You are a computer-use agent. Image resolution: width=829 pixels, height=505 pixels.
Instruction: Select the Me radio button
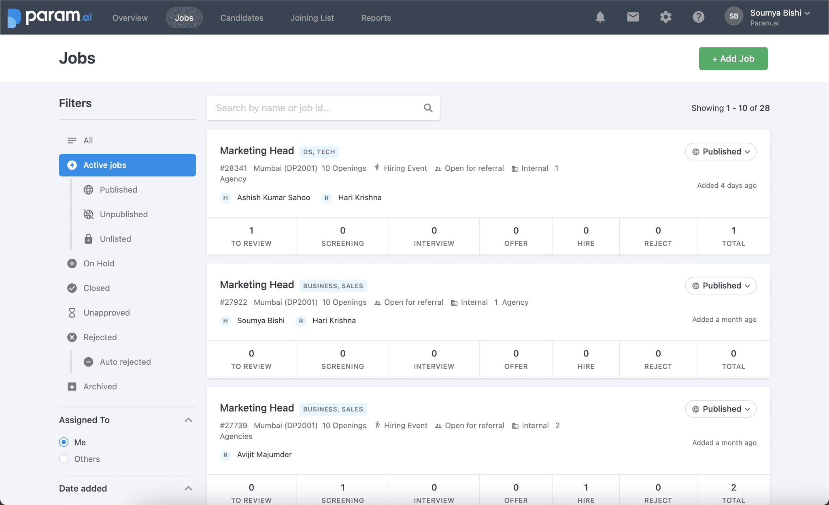64,442
